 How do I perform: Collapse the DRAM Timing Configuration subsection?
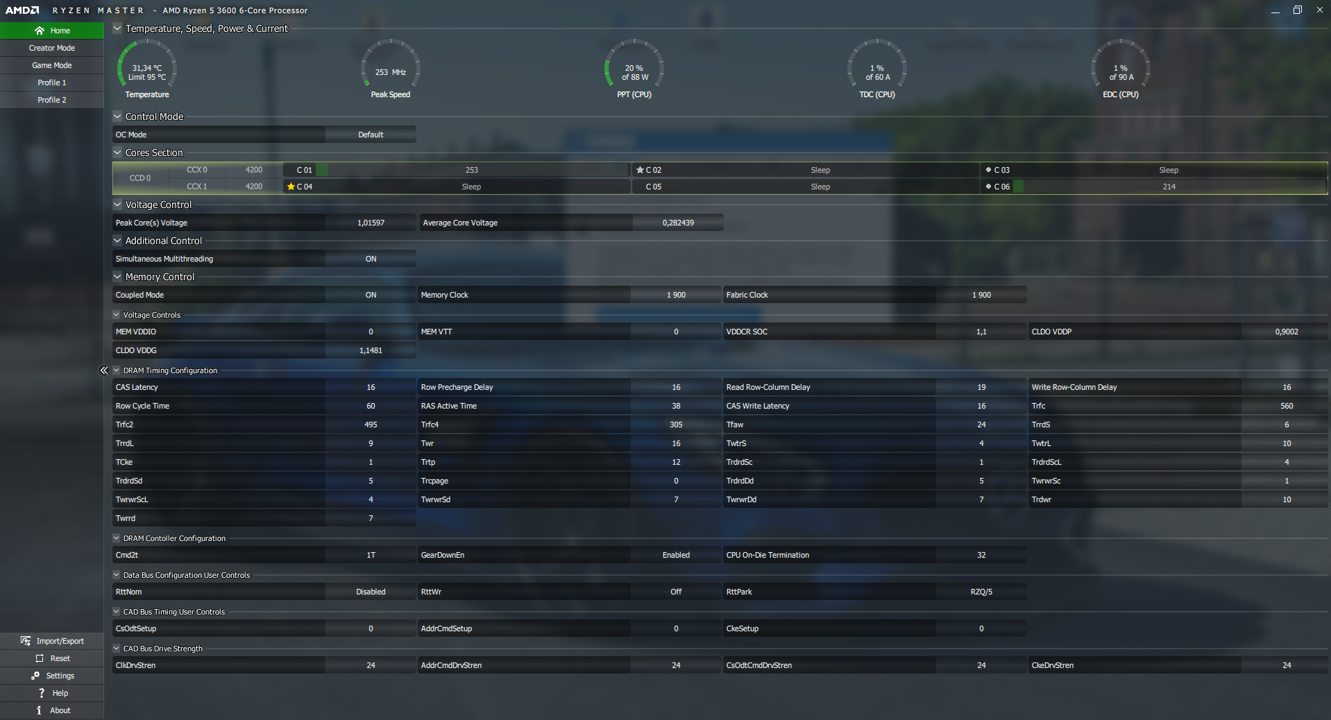(117, 370)
